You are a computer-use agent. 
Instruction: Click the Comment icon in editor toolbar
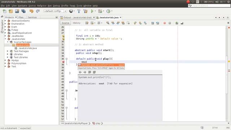177,23
